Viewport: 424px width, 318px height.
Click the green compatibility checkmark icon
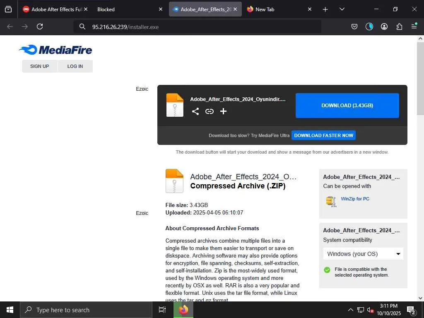click(327, 270)
